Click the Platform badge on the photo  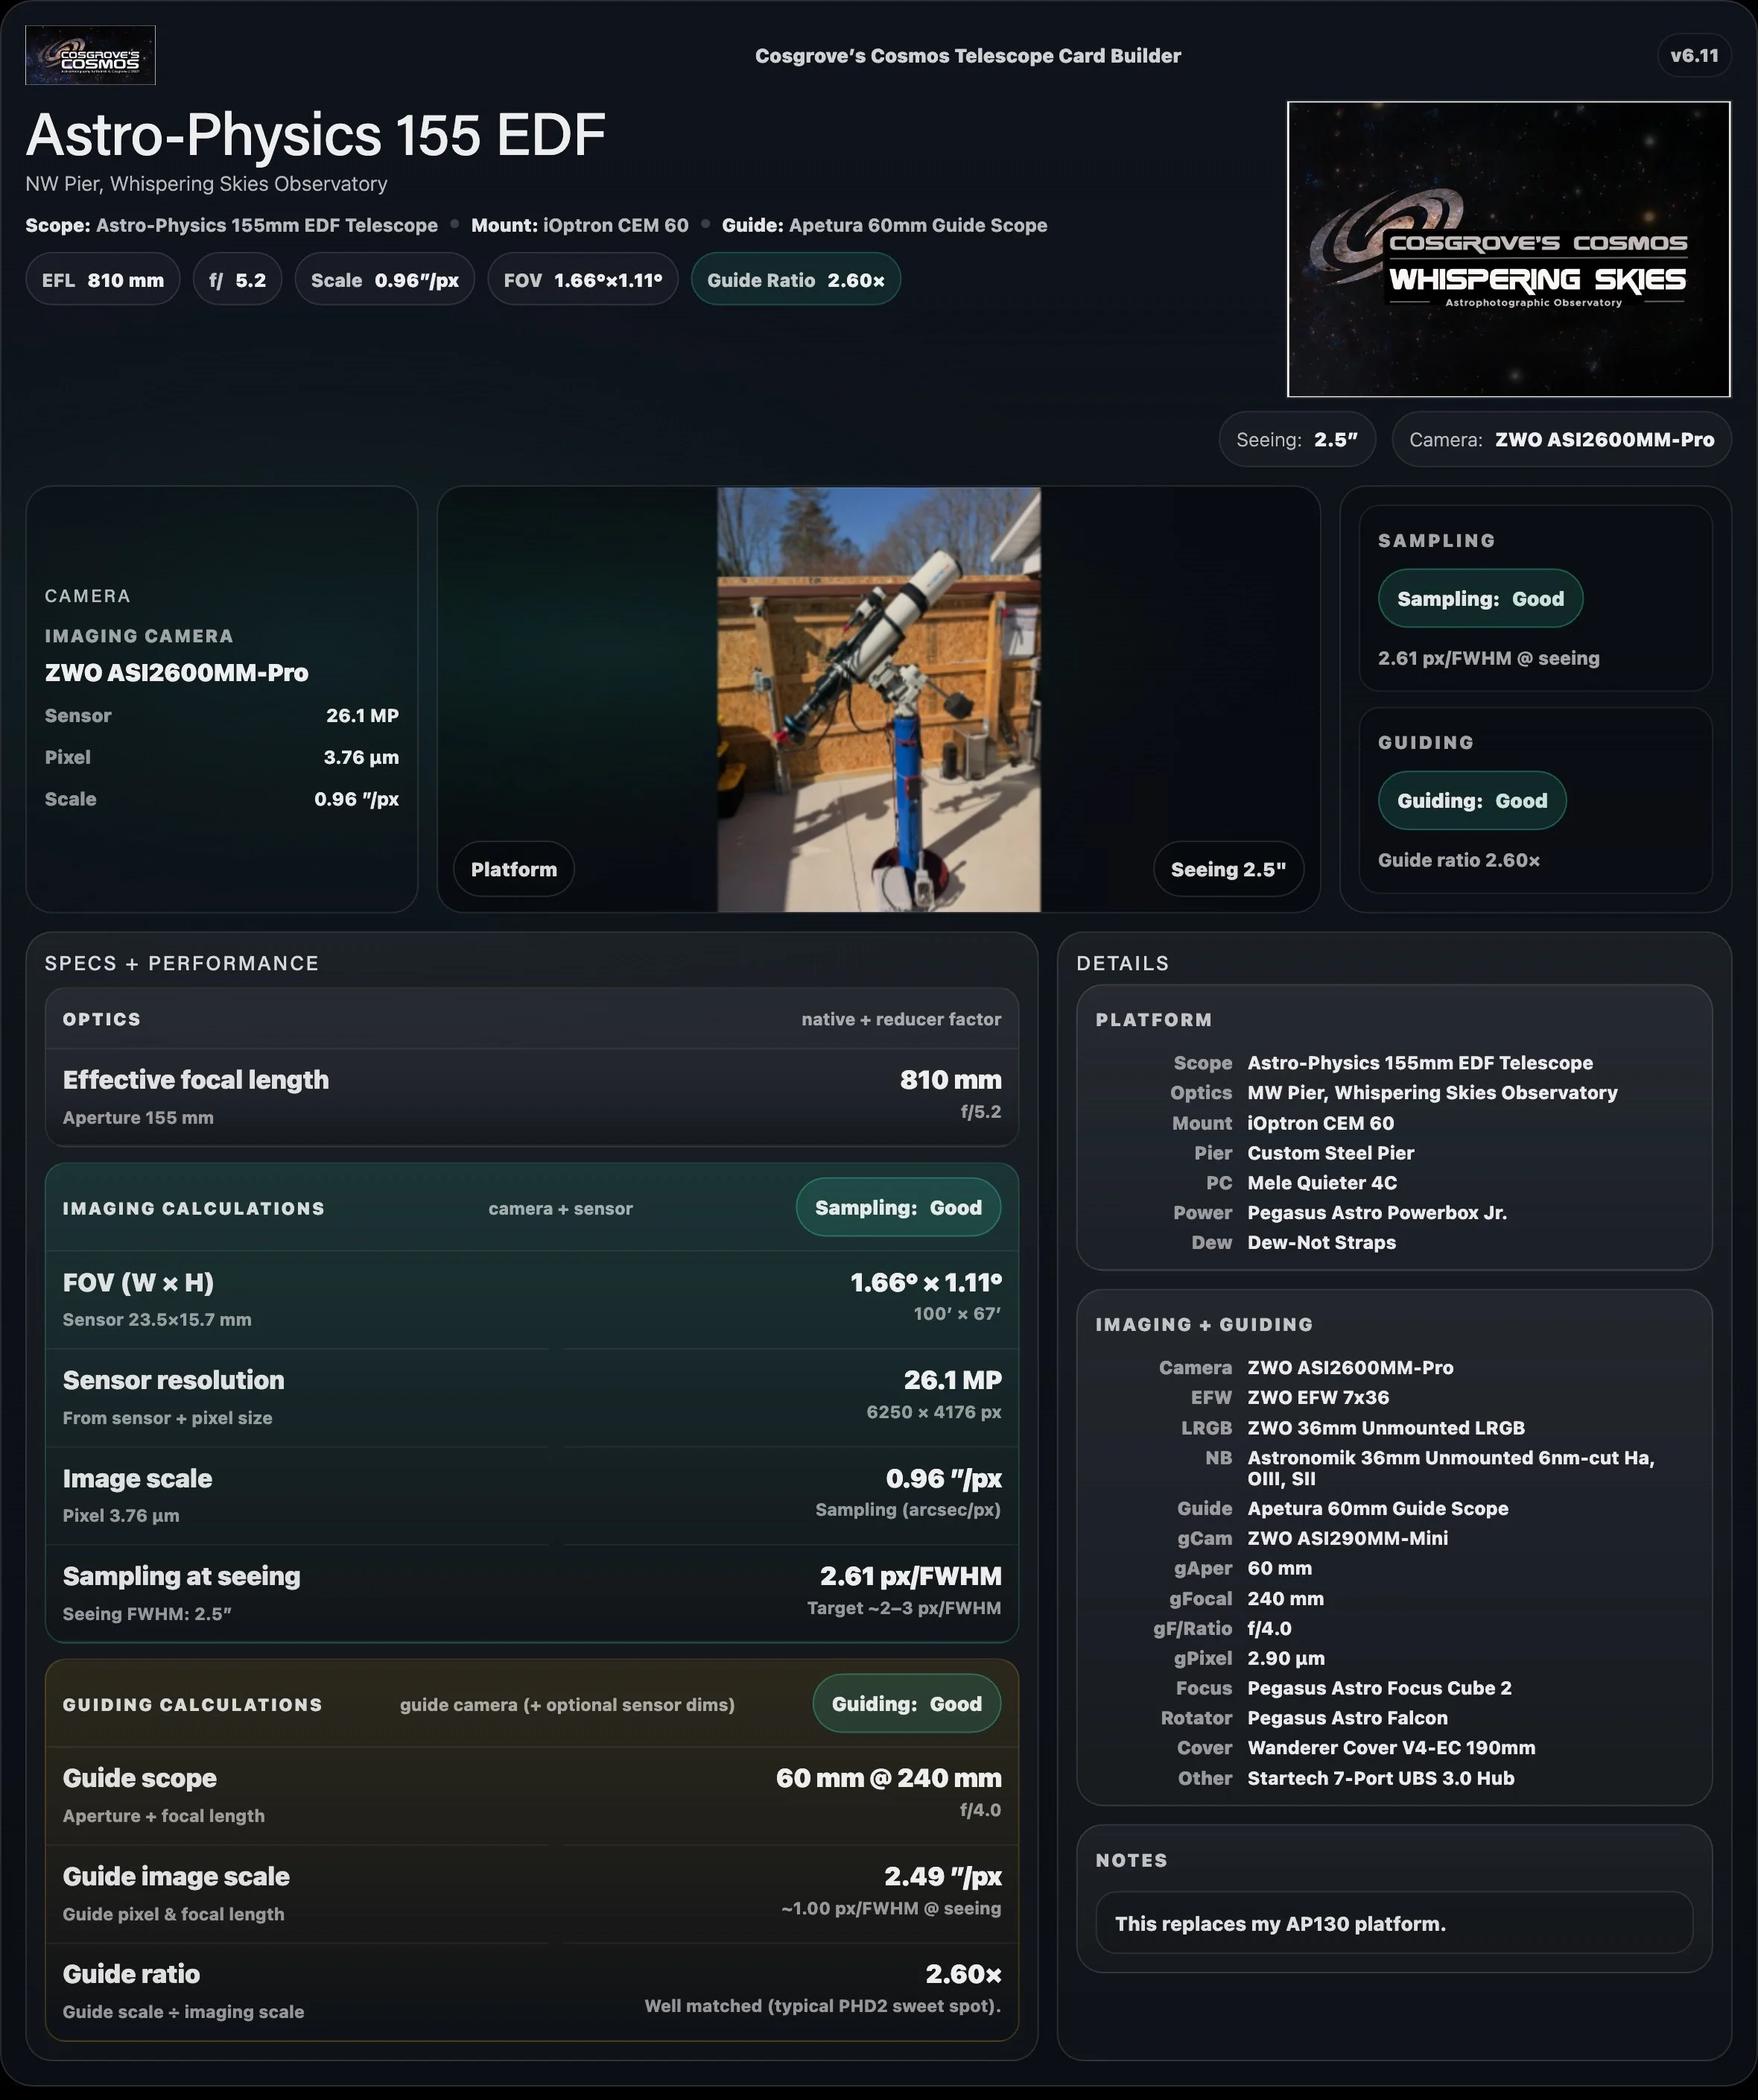point(513,869)
